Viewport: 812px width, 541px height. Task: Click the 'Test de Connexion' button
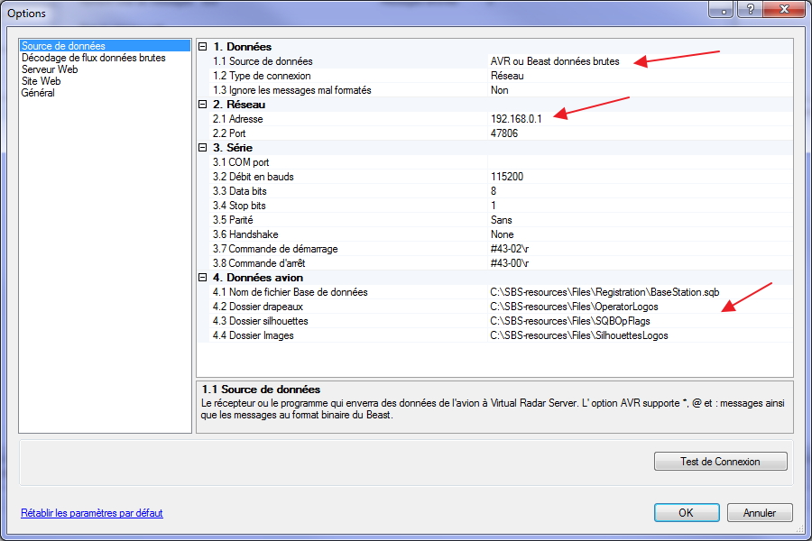720,462
